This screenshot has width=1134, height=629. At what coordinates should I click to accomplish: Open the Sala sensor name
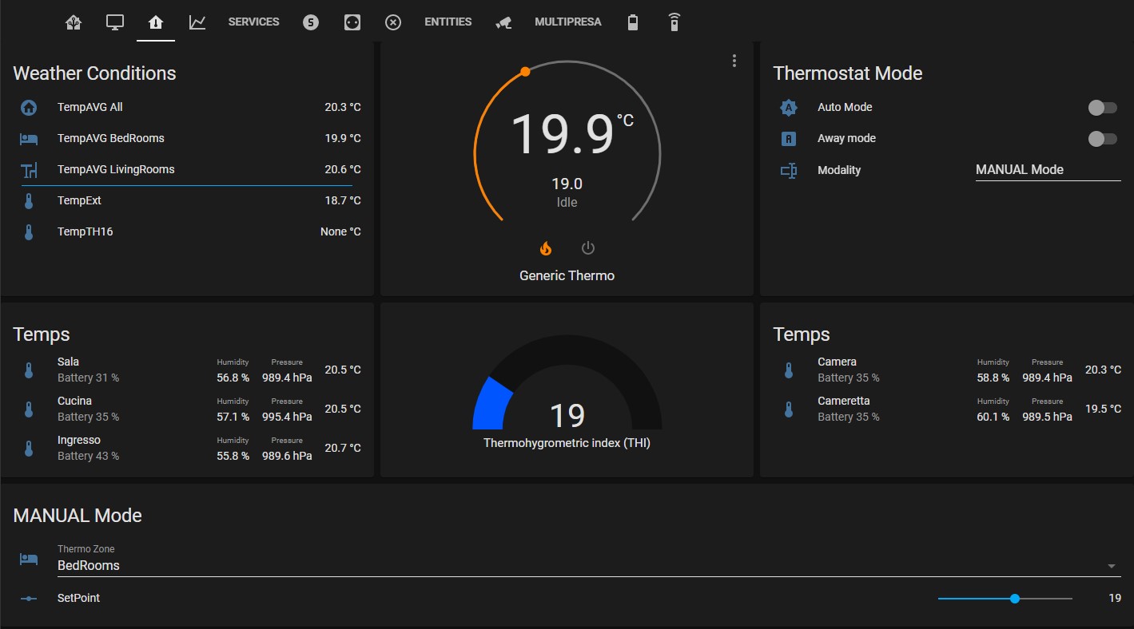pyautogui.click(x=68, y=362)
